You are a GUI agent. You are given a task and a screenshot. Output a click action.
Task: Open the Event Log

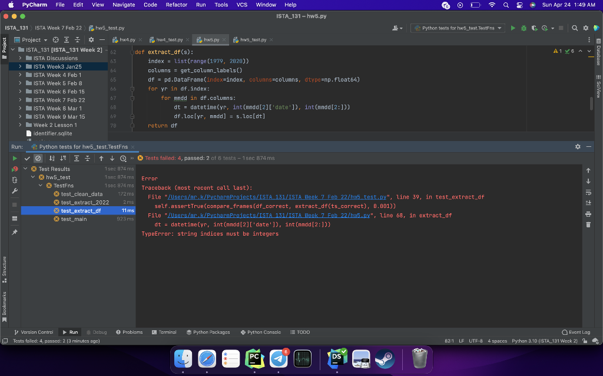576,333
